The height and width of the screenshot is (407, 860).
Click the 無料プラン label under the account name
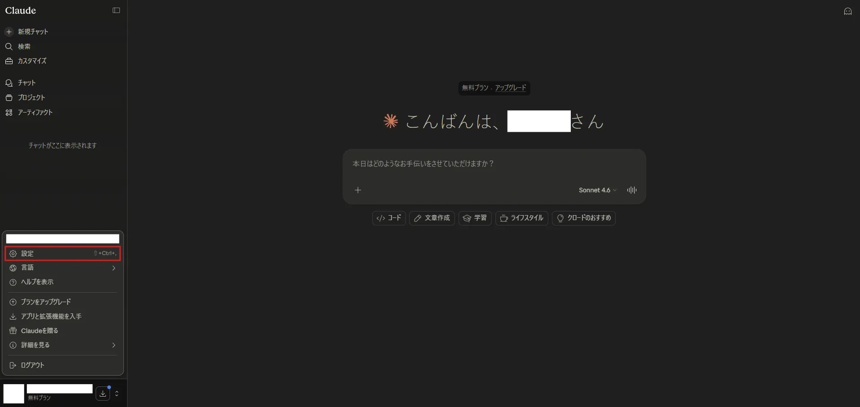[39, 398]
